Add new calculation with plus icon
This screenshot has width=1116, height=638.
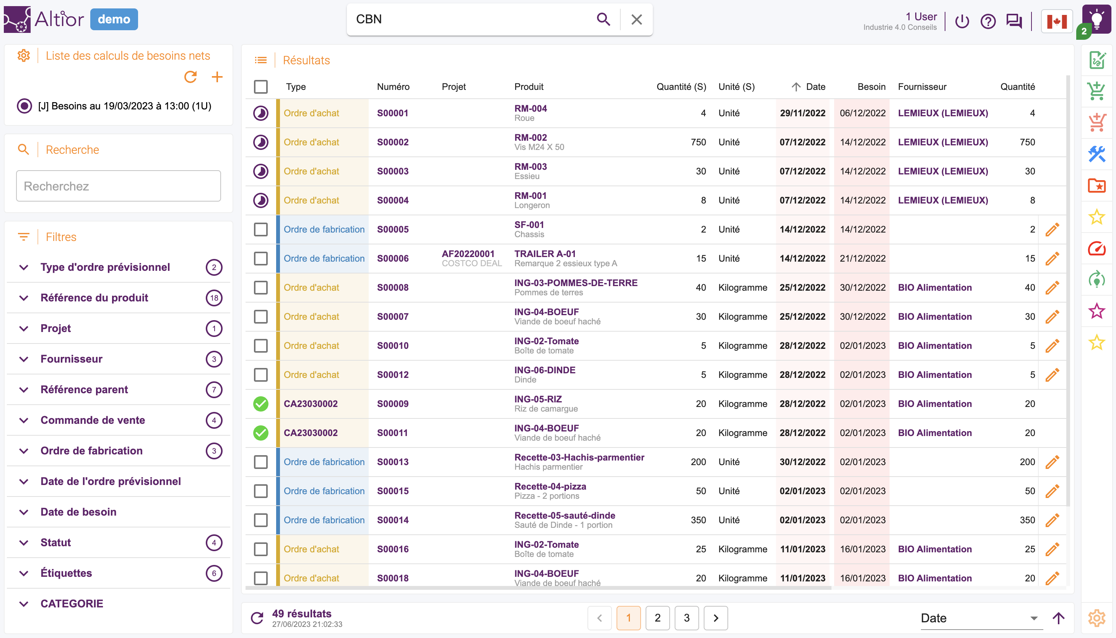tap(217, 77)
